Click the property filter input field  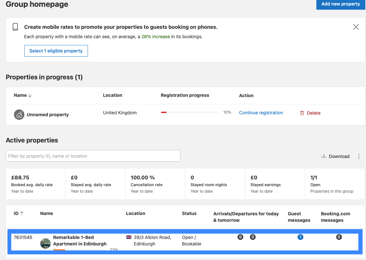tap(93, 156)
